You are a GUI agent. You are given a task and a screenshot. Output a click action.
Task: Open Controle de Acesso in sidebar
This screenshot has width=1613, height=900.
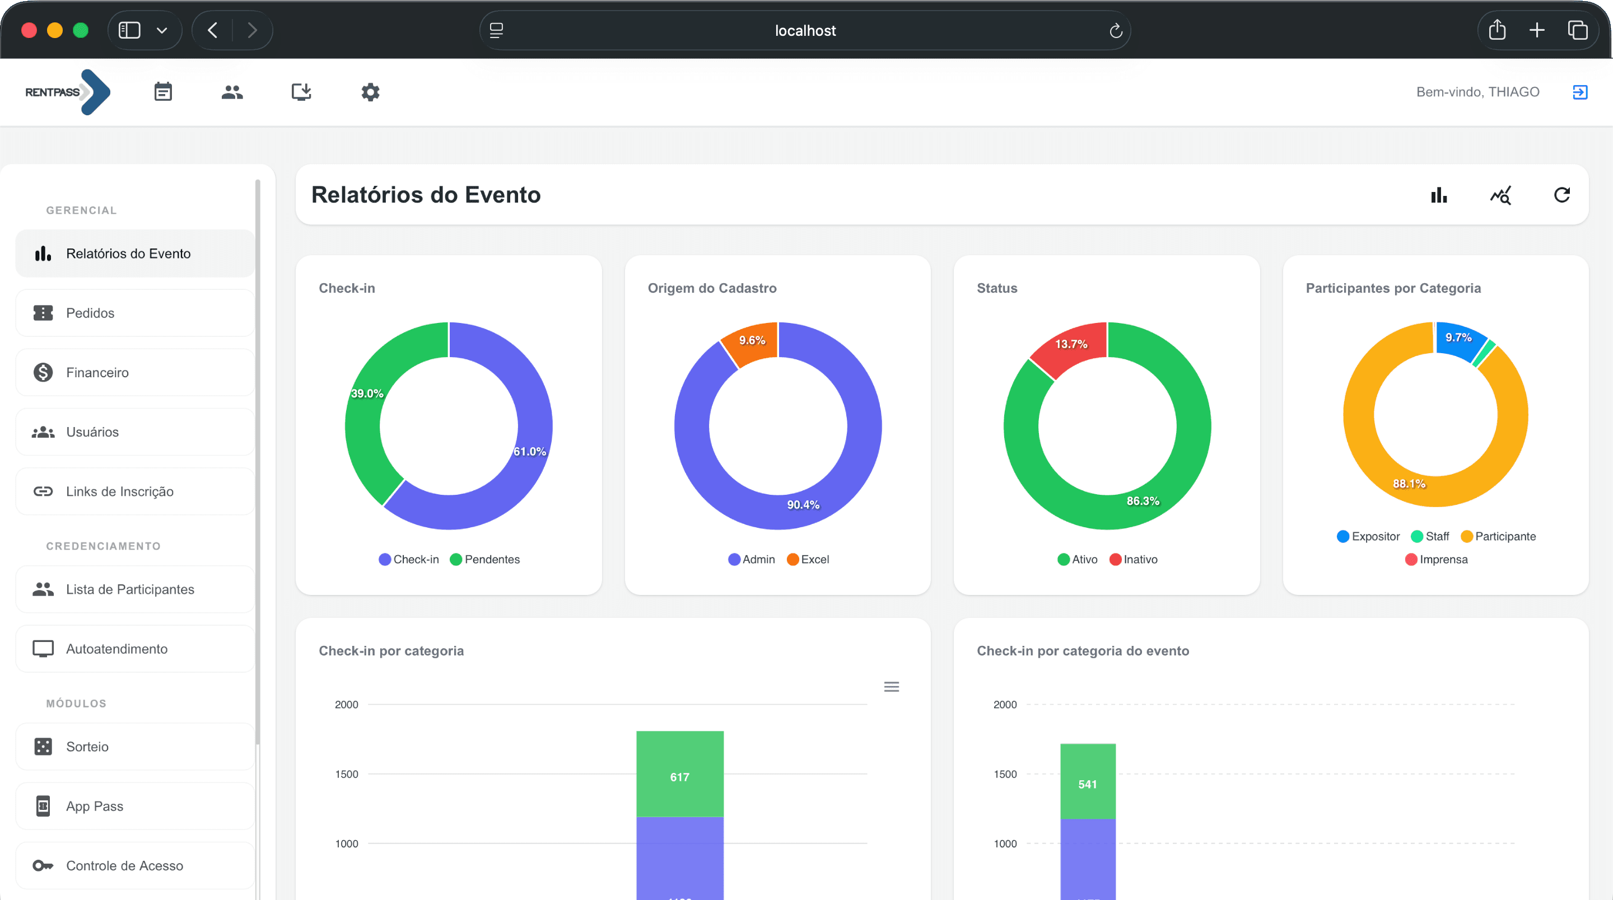pyautogui.click(x=134, y=865)
